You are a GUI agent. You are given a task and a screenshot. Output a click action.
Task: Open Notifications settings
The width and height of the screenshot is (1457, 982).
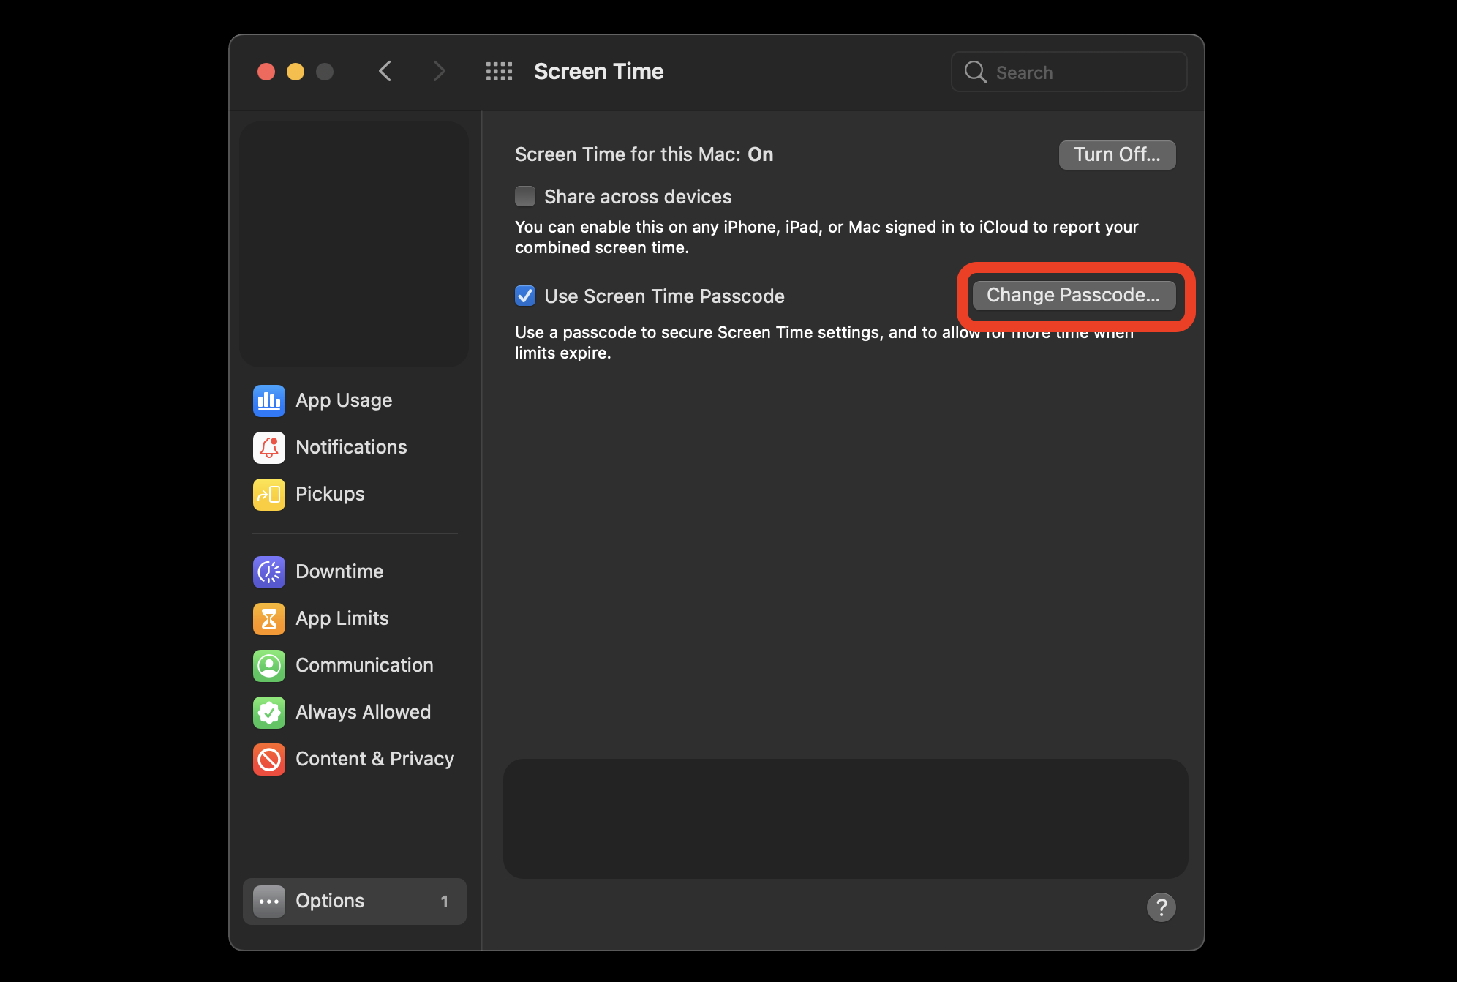click(350, 446)
